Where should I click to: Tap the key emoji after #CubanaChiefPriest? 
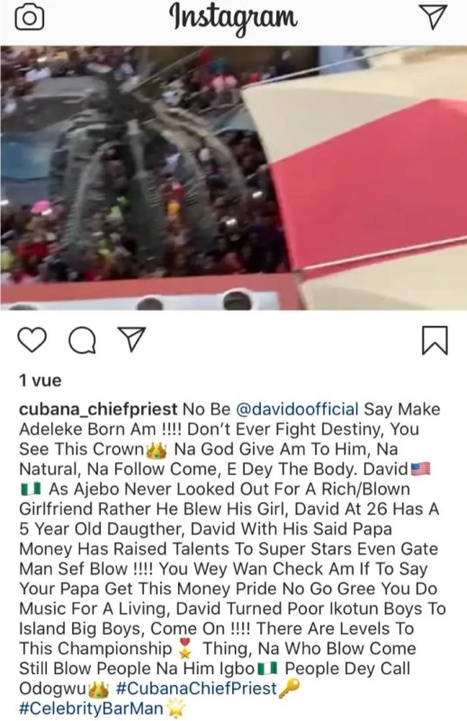pyautogui.click(x=289, y=689)
